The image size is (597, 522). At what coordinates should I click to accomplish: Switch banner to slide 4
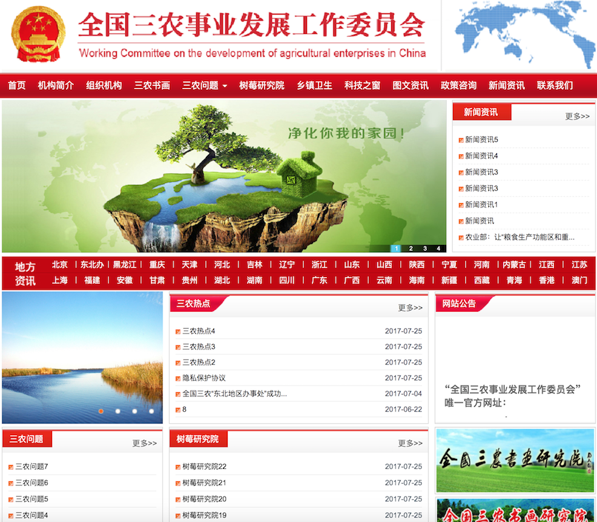point(438,249)
